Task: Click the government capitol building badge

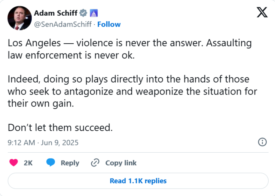Action: click(94, 13)
